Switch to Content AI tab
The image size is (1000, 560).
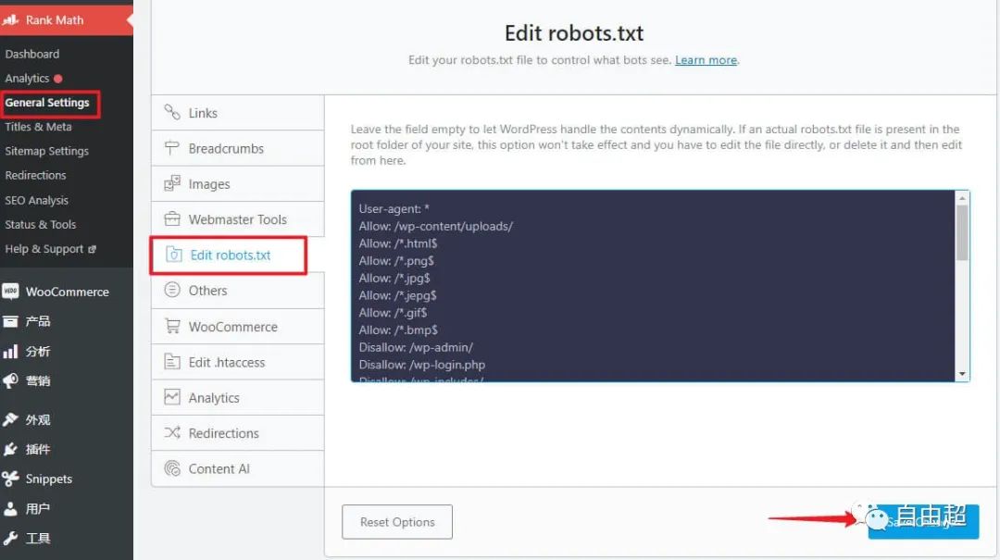(x=238, y=468)
